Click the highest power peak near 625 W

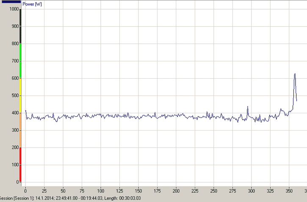click(295, 74)
